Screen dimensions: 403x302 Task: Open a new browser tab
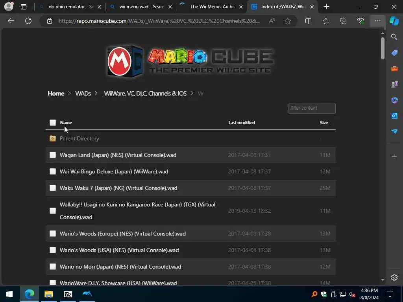tap(326, 7)
